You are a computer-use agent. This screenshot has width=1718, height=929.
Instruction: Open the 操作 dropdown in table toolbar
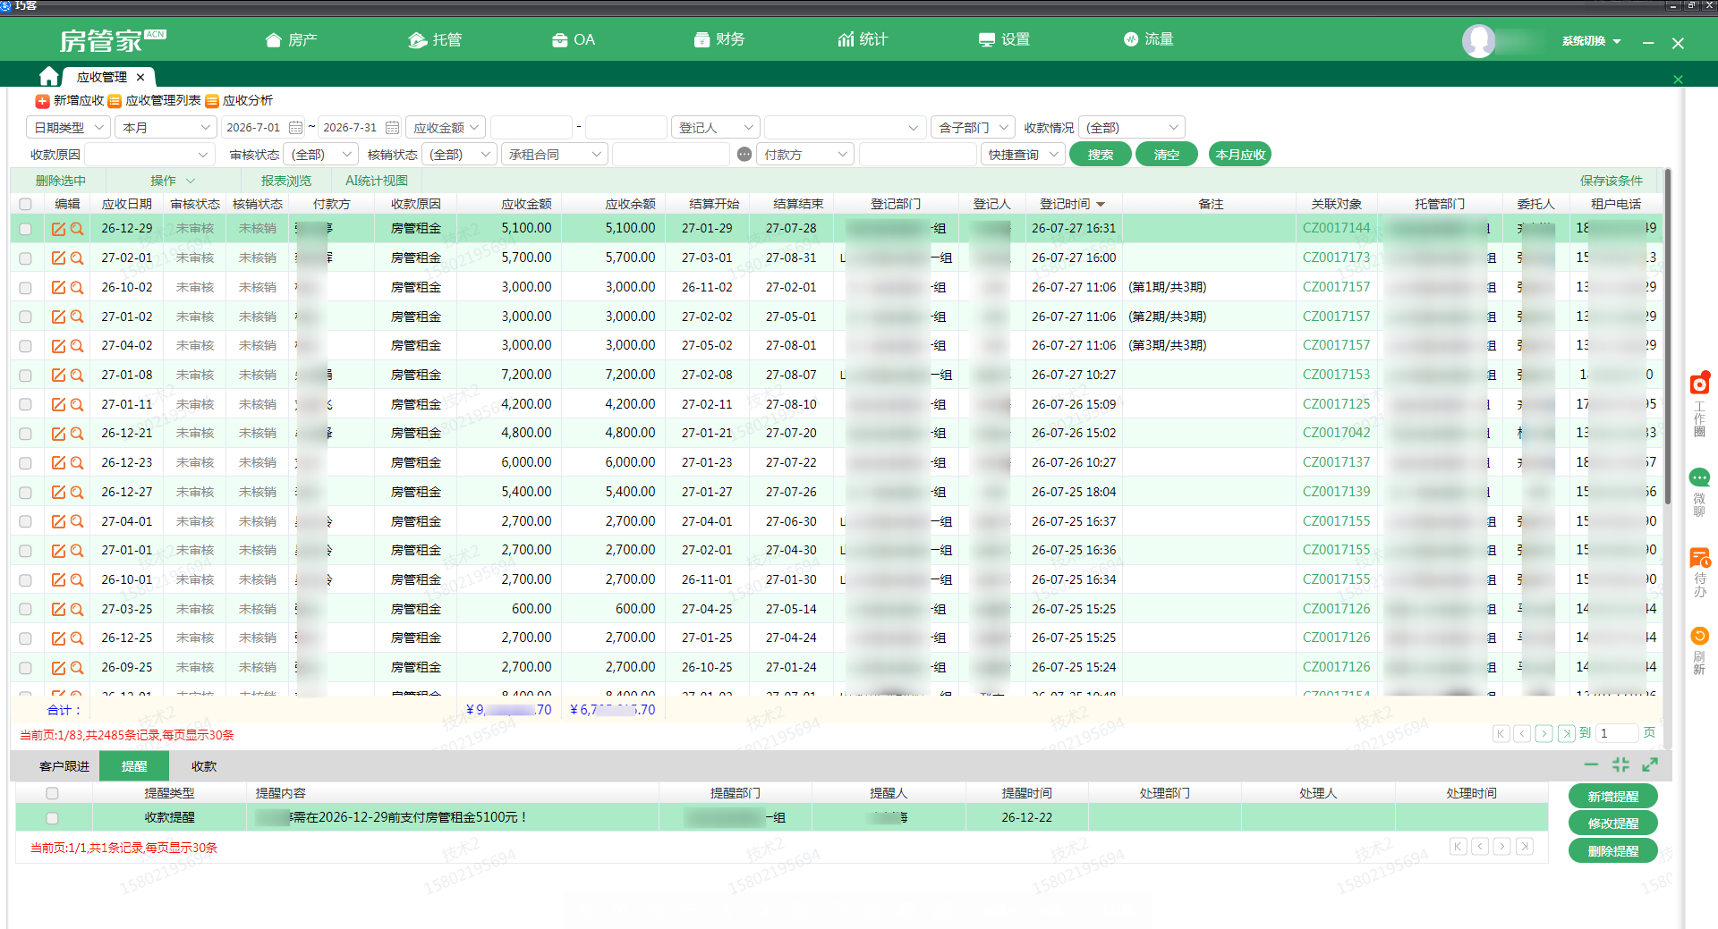point(172,181)
